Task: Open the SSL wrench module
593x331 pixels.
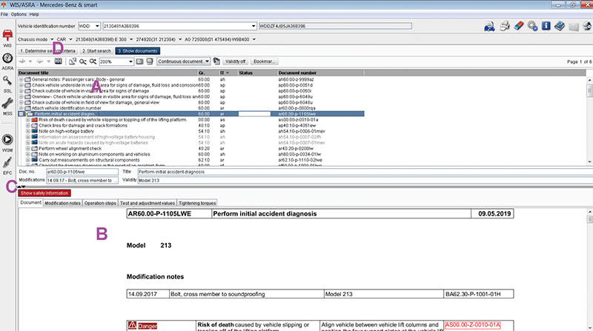Action: [7, 84]
